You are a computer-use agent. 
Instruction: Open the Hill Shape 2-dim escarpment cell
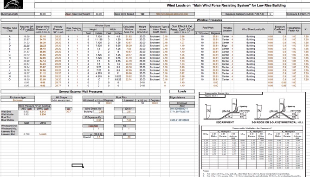point(61,100)
